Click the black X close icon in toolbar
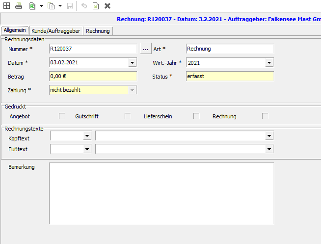 pos(107,6)
